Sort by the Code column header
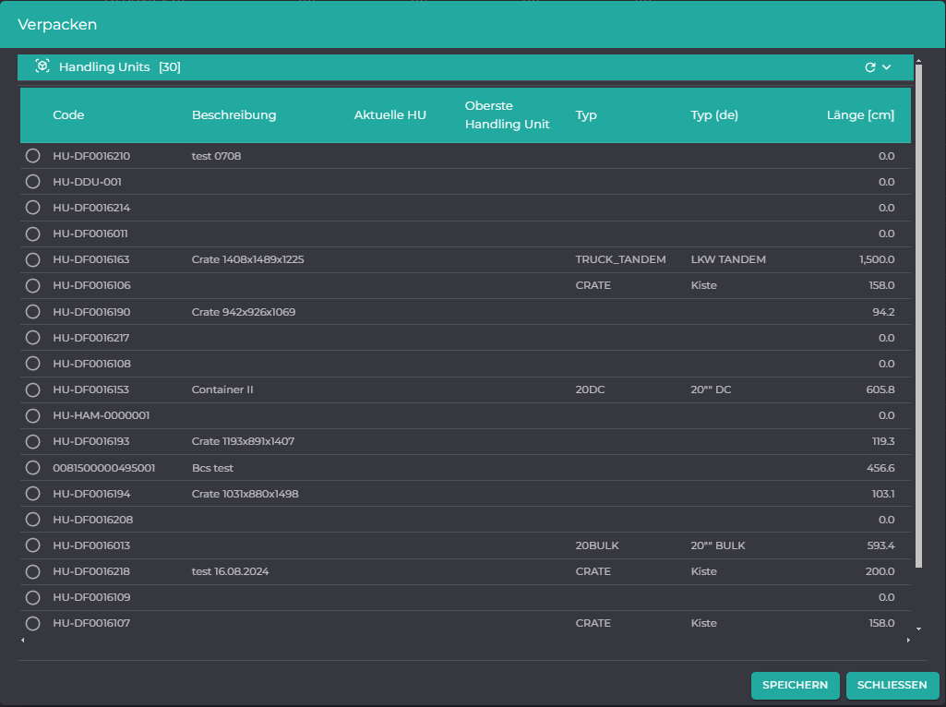The height and width of the screenshot is (707, 946). point(68,115)
